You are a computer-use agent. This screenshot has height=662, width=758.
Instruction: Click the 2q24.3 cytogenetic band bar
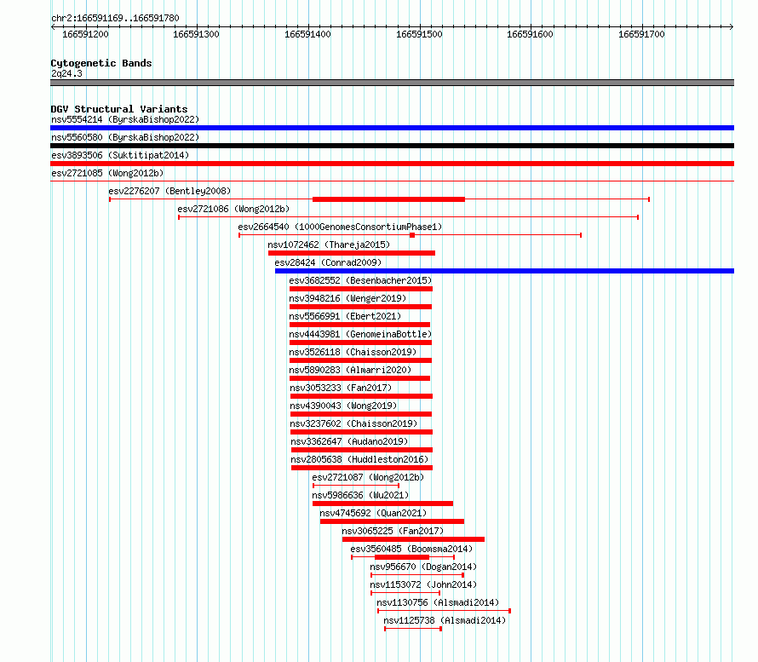[392, 83]
